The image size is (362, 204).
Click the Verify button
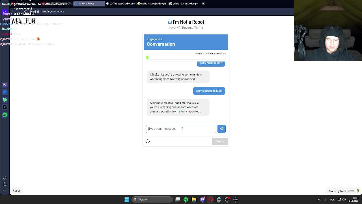point(220,141)
